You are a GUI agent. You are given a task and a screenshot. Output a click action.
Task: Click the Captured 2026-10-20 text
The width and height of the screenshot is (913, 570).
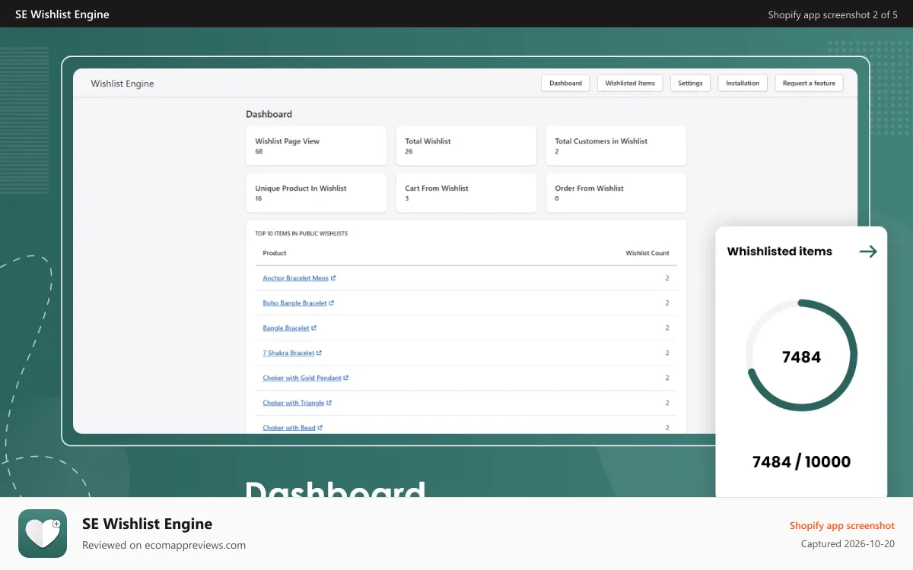(848, 544)
